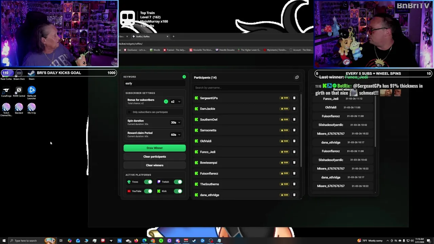Screen dimensions: 434x244
Task: Open Moviedle bookmark
Action: click(201, 50)
